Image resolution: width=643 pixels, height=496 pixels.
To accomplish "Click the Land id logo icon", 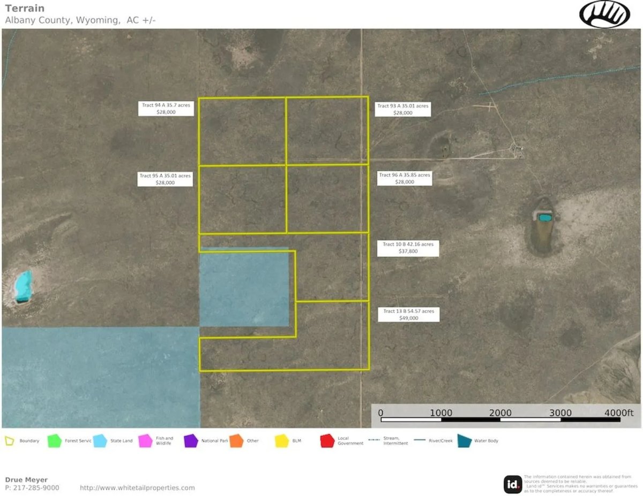I will point(512,484).
